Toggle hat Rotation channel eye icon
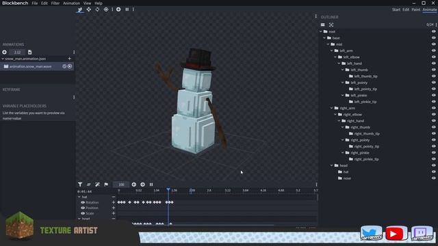Screen dimensions: 438x246 point(83,202)
